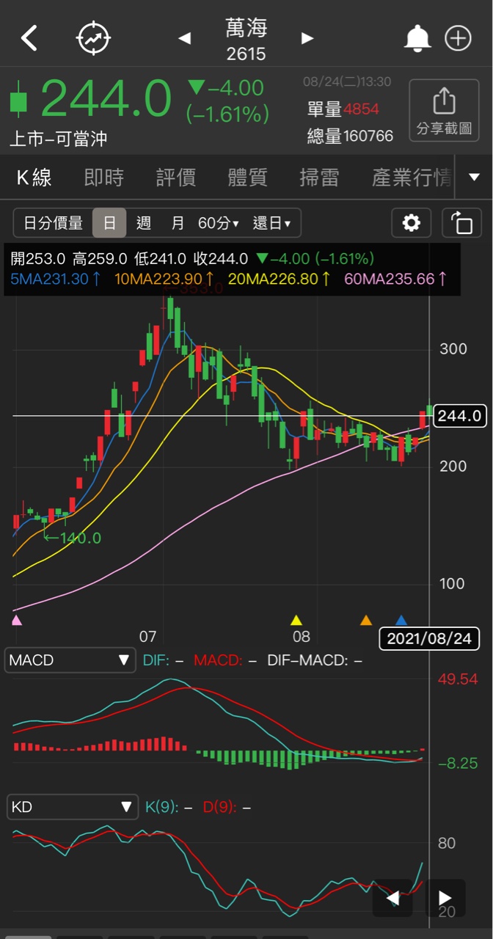Go to next stock with right triangle
Viewport: 493px width, 939px height.
point(307,38)
